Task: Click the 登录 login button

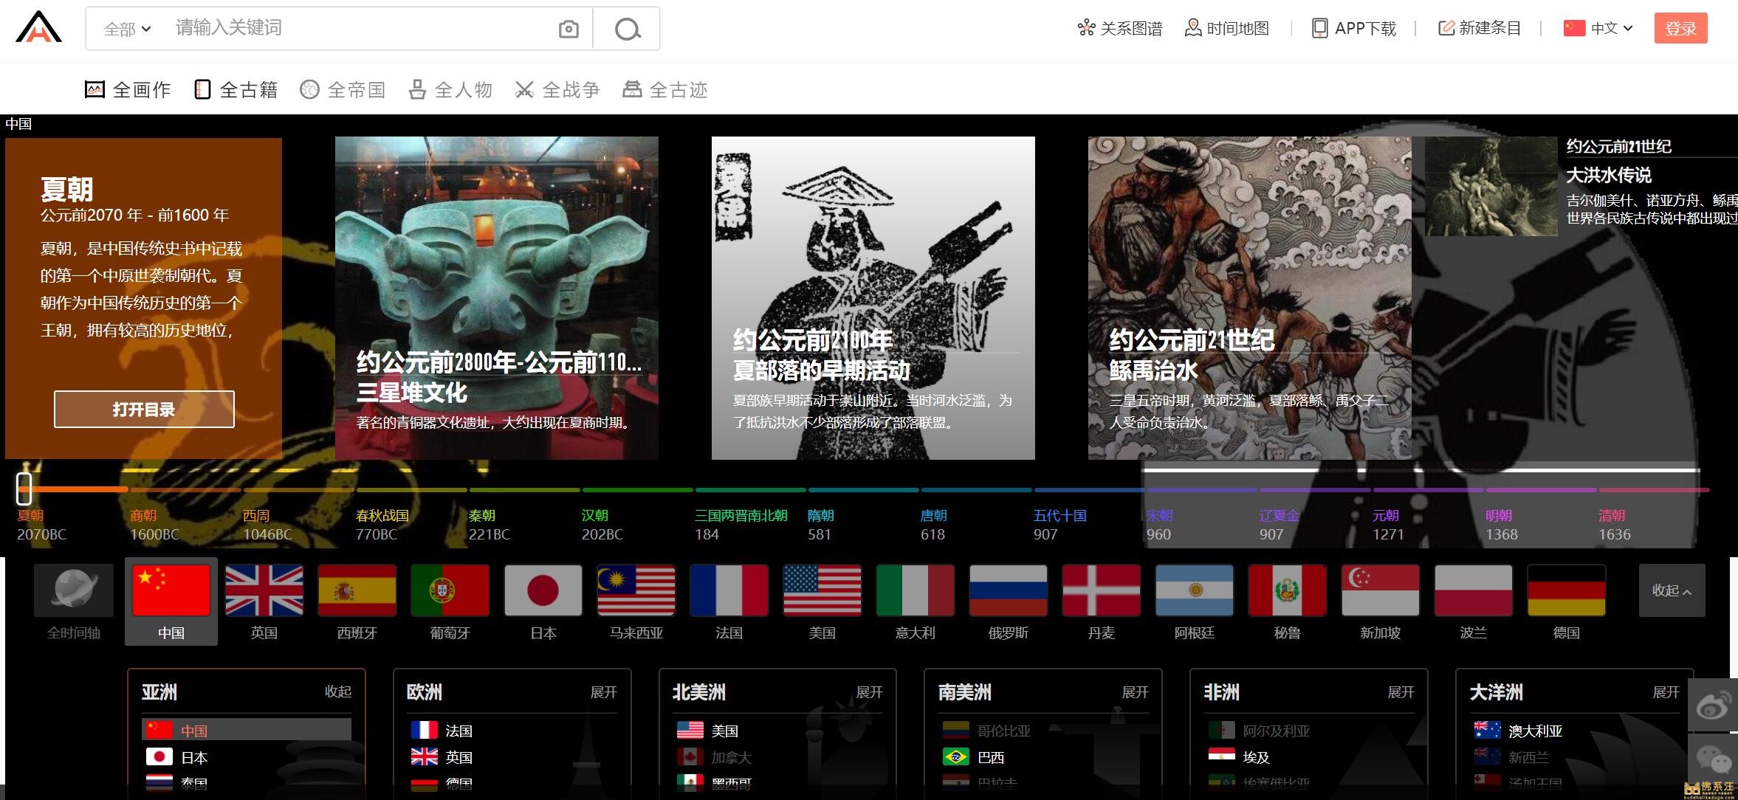Action: (x=1680, y=29)
